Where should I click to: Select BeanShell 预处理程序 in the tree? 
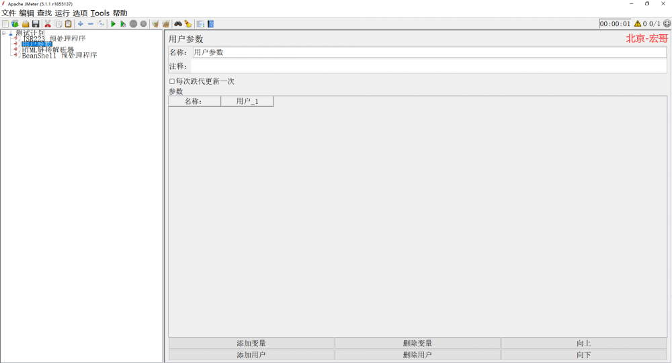60,55
